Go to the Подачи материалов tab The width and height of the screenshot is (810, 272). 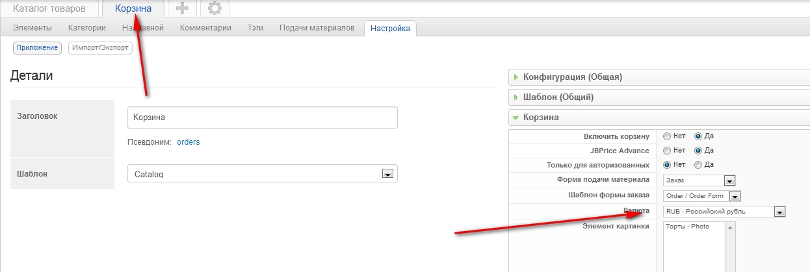[x=317, y=28]
